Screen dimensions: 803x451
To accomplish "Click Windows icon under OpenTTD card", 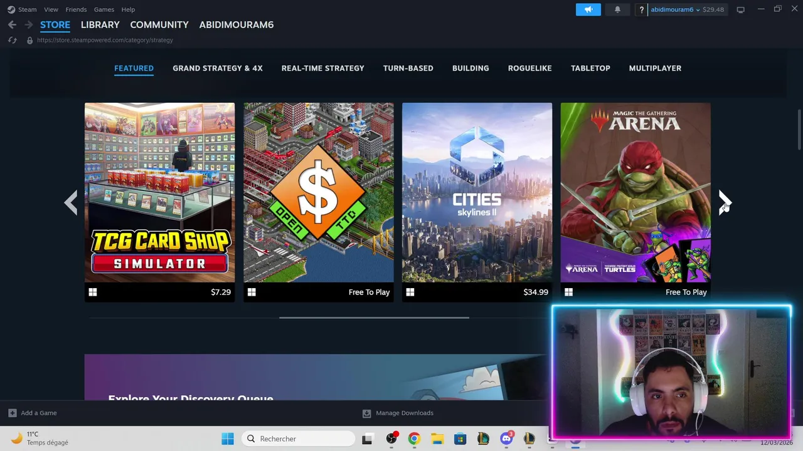I will point(252,292).
